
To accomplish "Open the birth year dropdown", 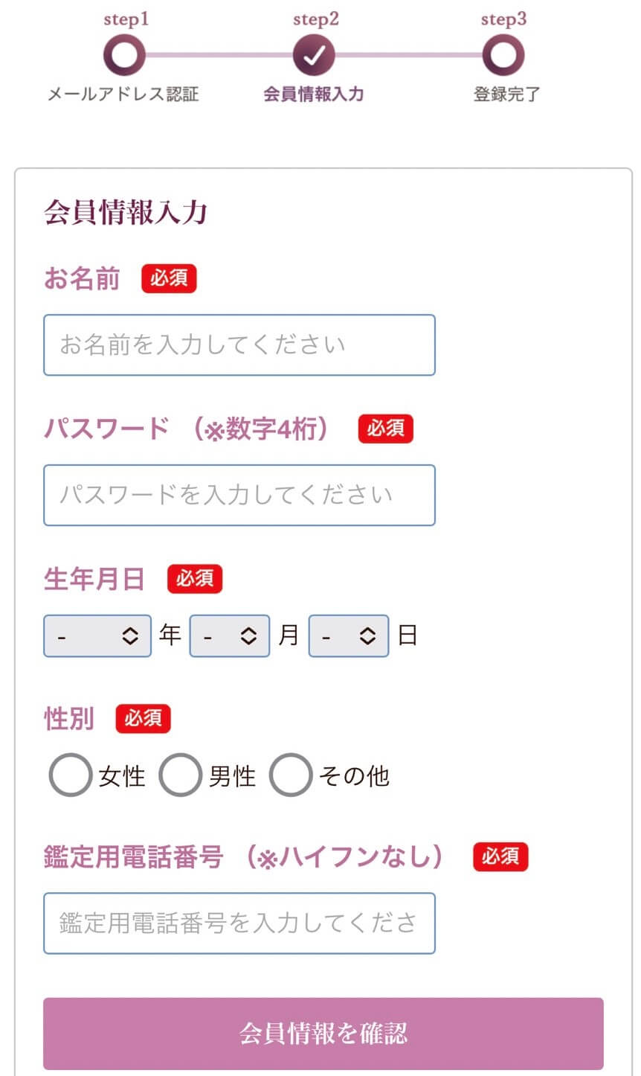I will tap(97, 636).
